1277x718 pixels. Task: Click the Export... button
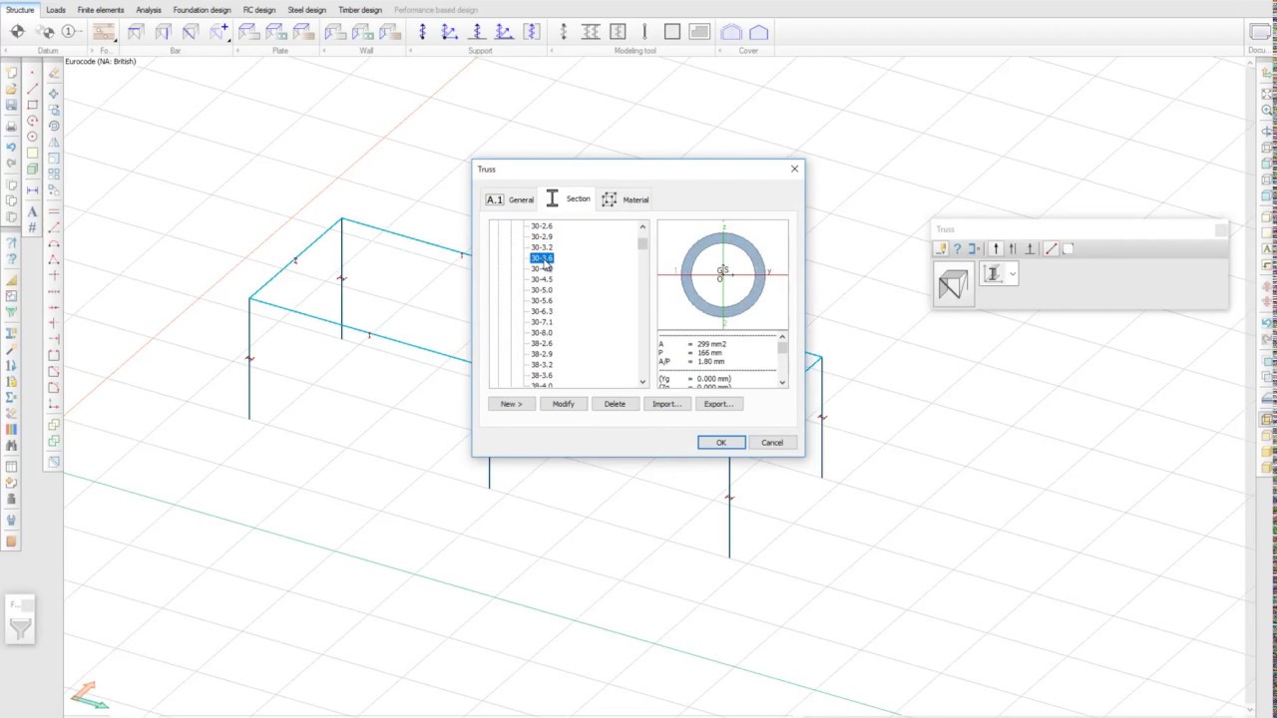(718, 404)
